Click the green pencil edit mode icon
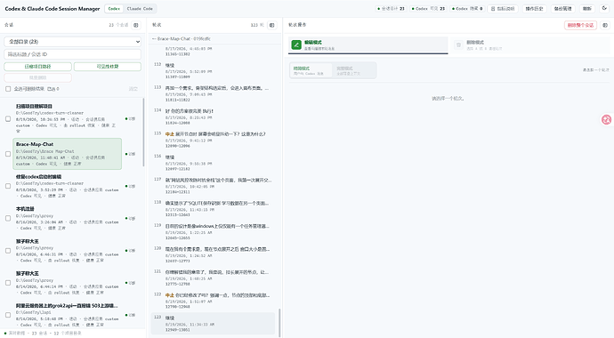 [x=296, y=45]
